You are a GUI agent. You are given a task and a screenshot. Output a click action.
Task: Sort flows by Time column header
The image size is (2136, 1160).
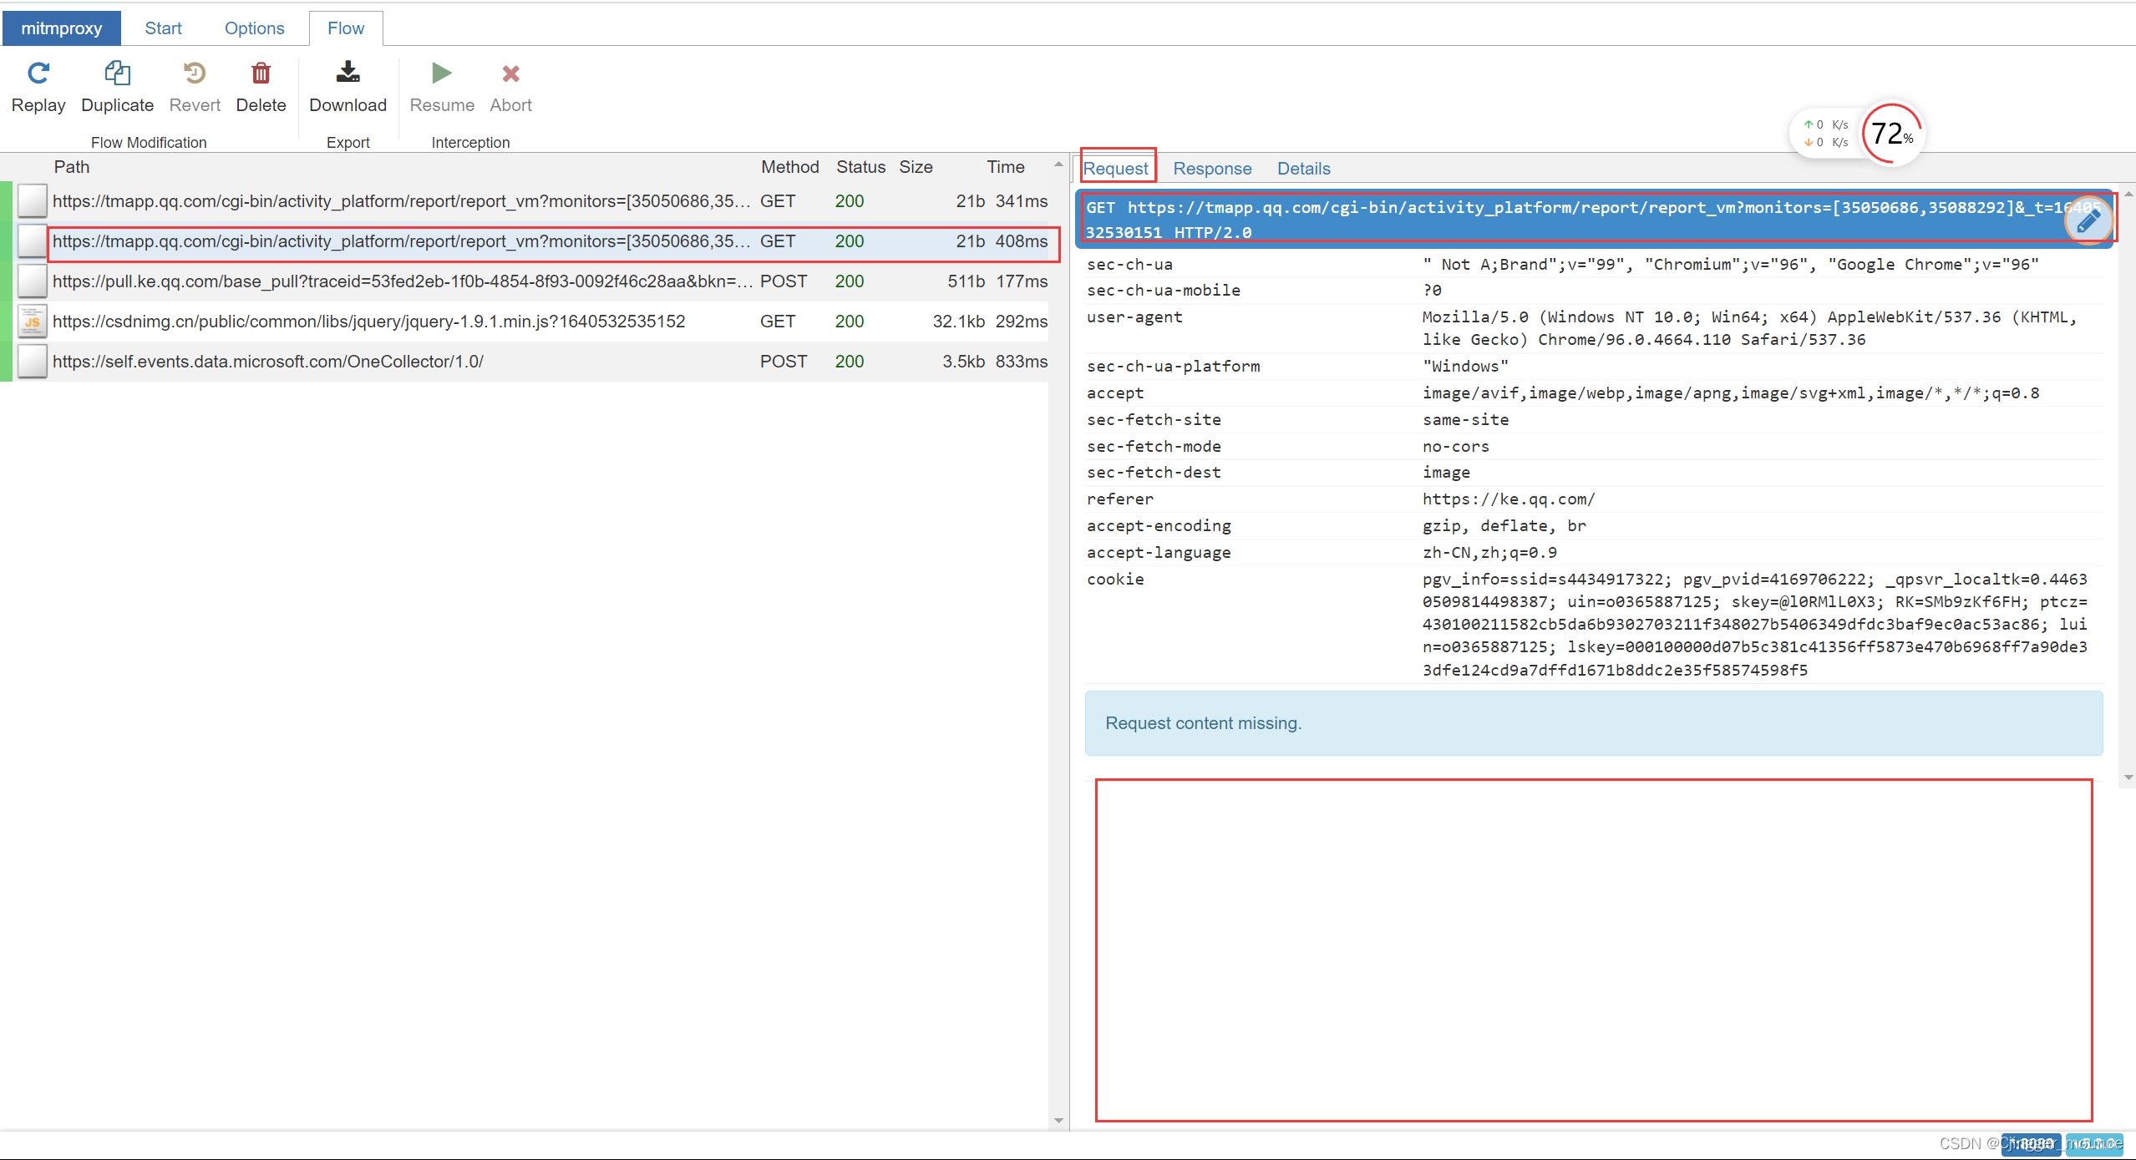1005,167
